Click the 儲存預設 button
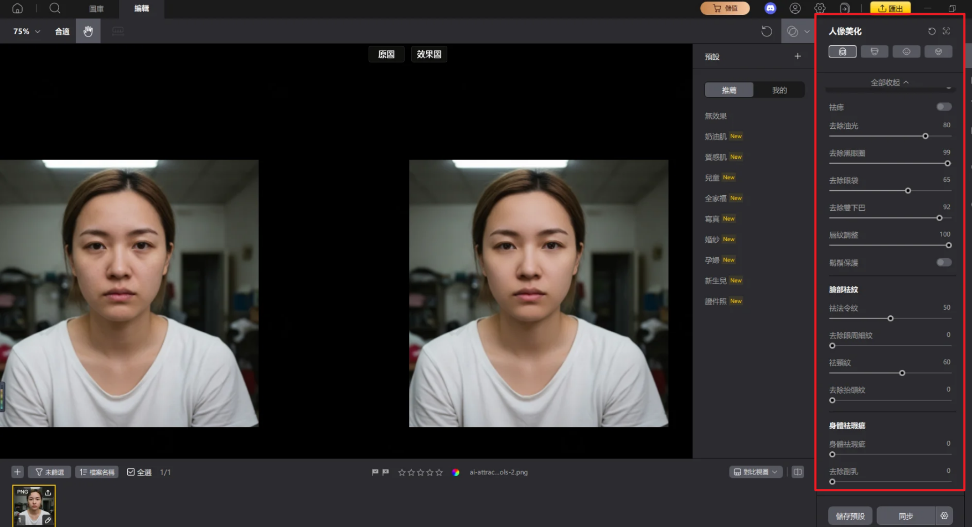Image resolution: width=972 pixels, height=527 pixels. tap(850, 515)
